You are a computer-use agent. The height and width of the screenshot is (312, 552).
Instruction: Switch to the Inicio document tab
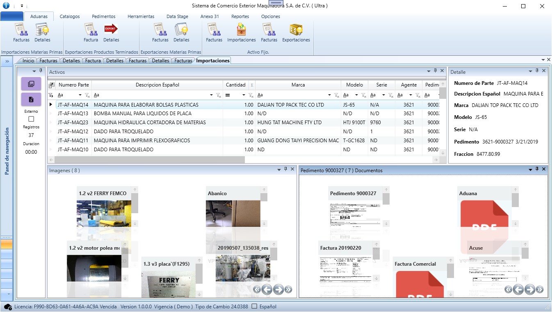tap(28, 61)
